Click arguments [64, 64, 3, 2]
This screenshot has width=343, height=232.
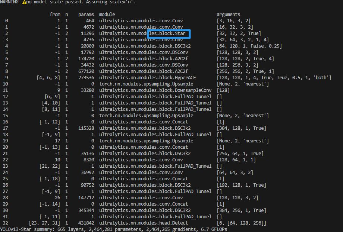[235, 173]
